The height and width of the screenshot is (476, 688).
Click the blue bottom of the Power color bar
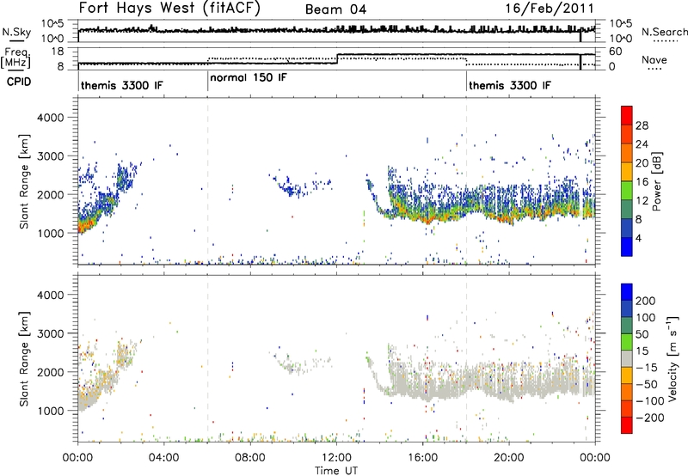click(627, 247)
